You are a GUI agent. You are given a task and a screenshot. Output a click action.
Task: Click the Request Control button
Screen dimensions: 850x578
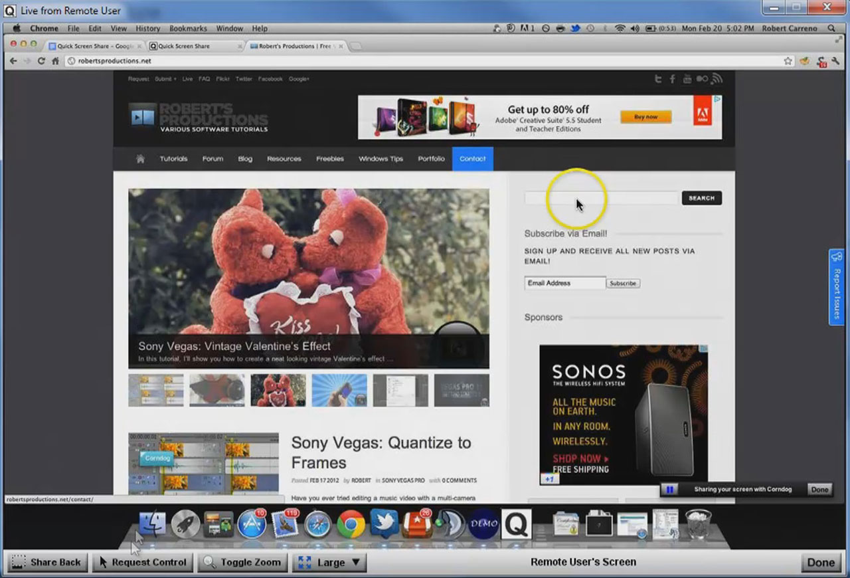(x=143, y=562)
